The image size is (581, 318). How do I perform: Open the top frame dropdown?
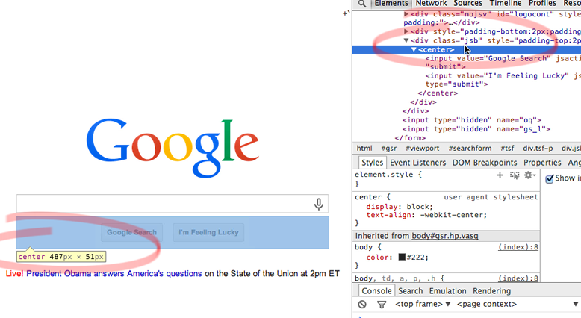click(423, 304)
